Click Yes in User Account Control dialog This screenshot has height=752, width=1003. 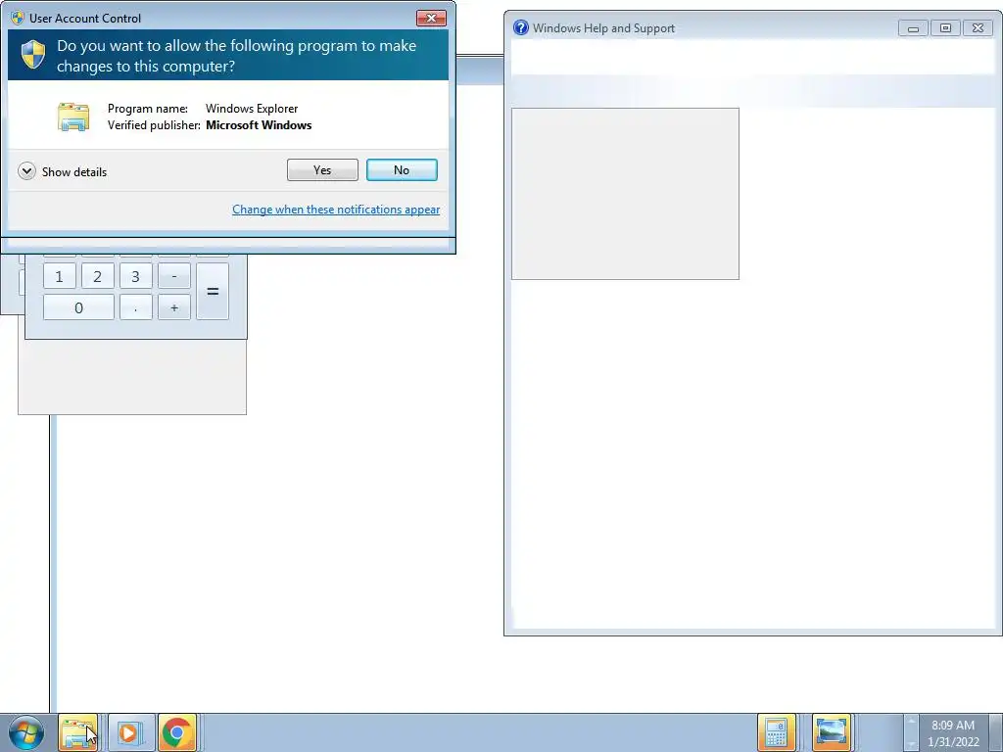(322, 170)
